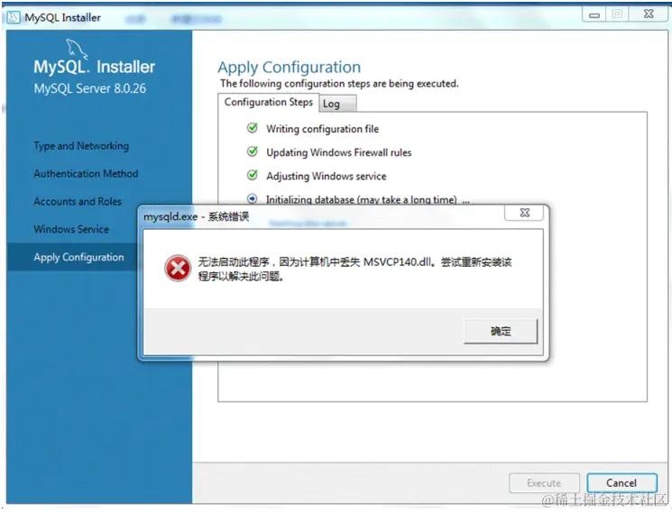Viewport: 672px width, 513px height.
Task: Click the 'Apply Configuration' heading
Action: point(290,68)
